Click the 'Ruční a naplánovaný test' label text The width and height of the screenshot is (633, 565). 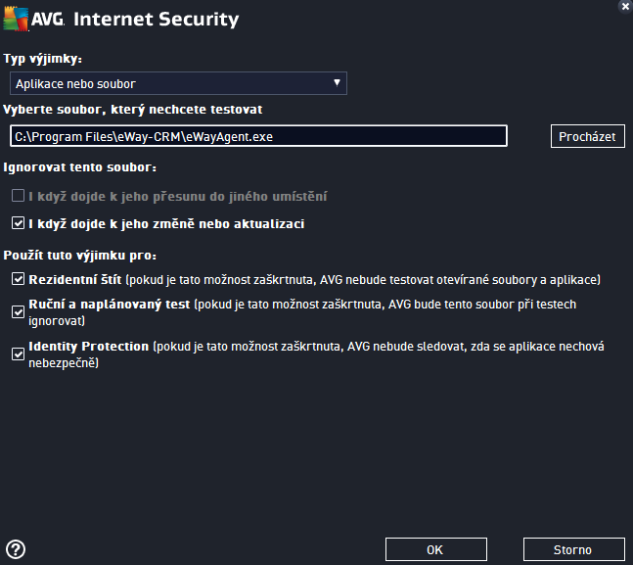pyautogui.click(x=109, y=305)
